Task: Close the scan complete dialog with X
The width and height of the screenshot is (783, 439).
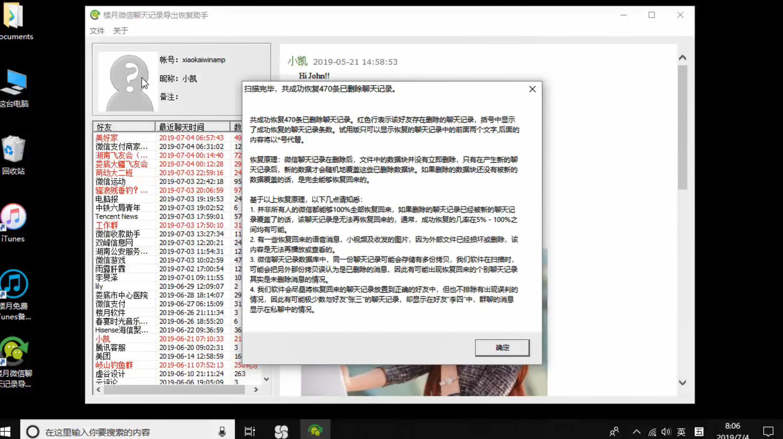Action: coord(532,89)
